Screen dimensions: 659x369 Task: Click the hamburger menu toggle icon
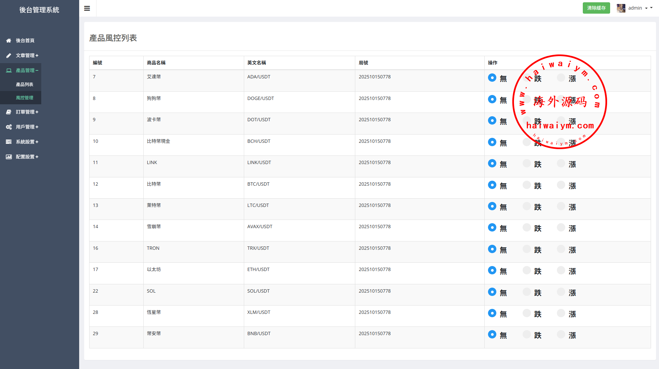87,8
